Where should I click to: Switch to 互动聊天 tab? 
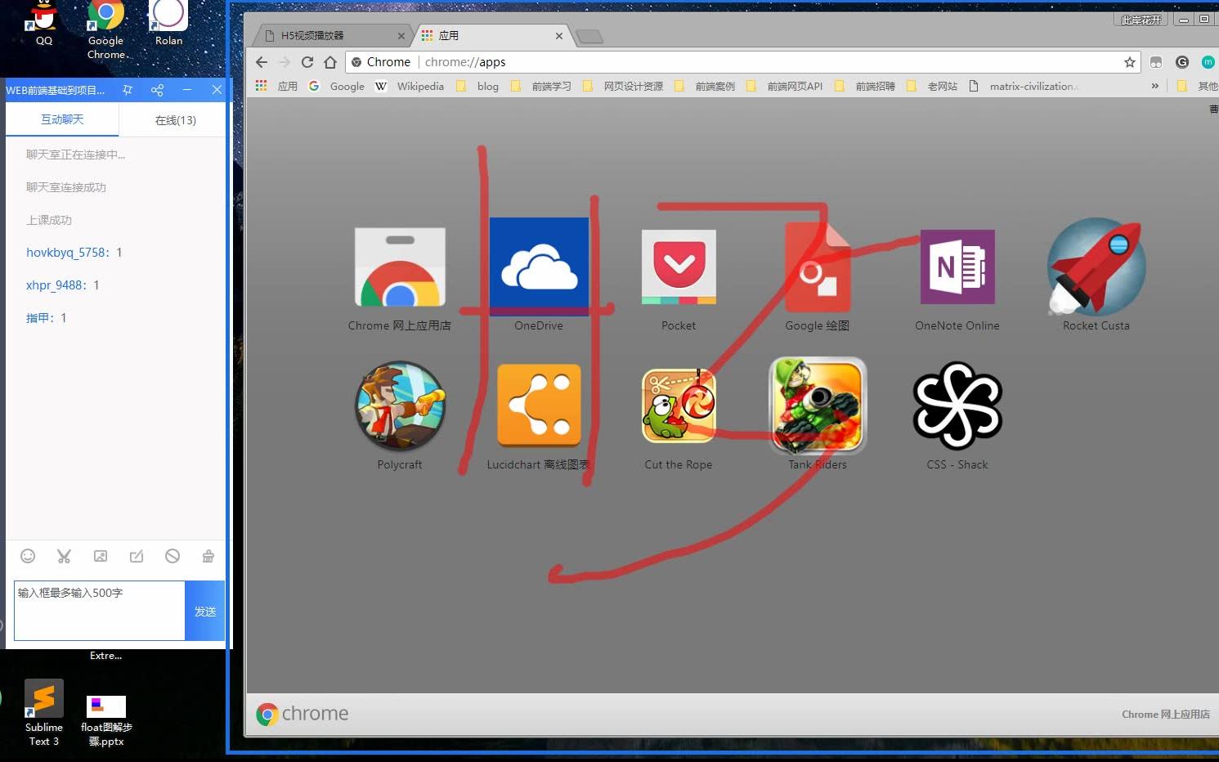[62, 119]
